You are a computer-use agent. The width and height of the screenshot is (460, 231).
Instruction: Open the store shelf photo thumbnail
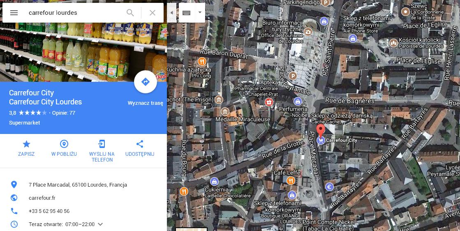coord(83,52)
